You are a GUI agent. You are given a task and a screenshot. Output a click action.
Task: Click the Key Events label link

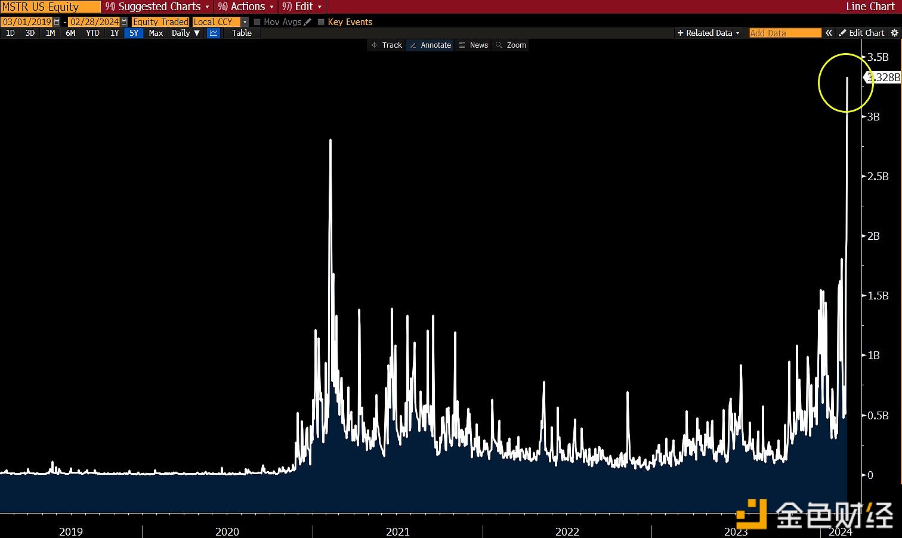[350, 22]
